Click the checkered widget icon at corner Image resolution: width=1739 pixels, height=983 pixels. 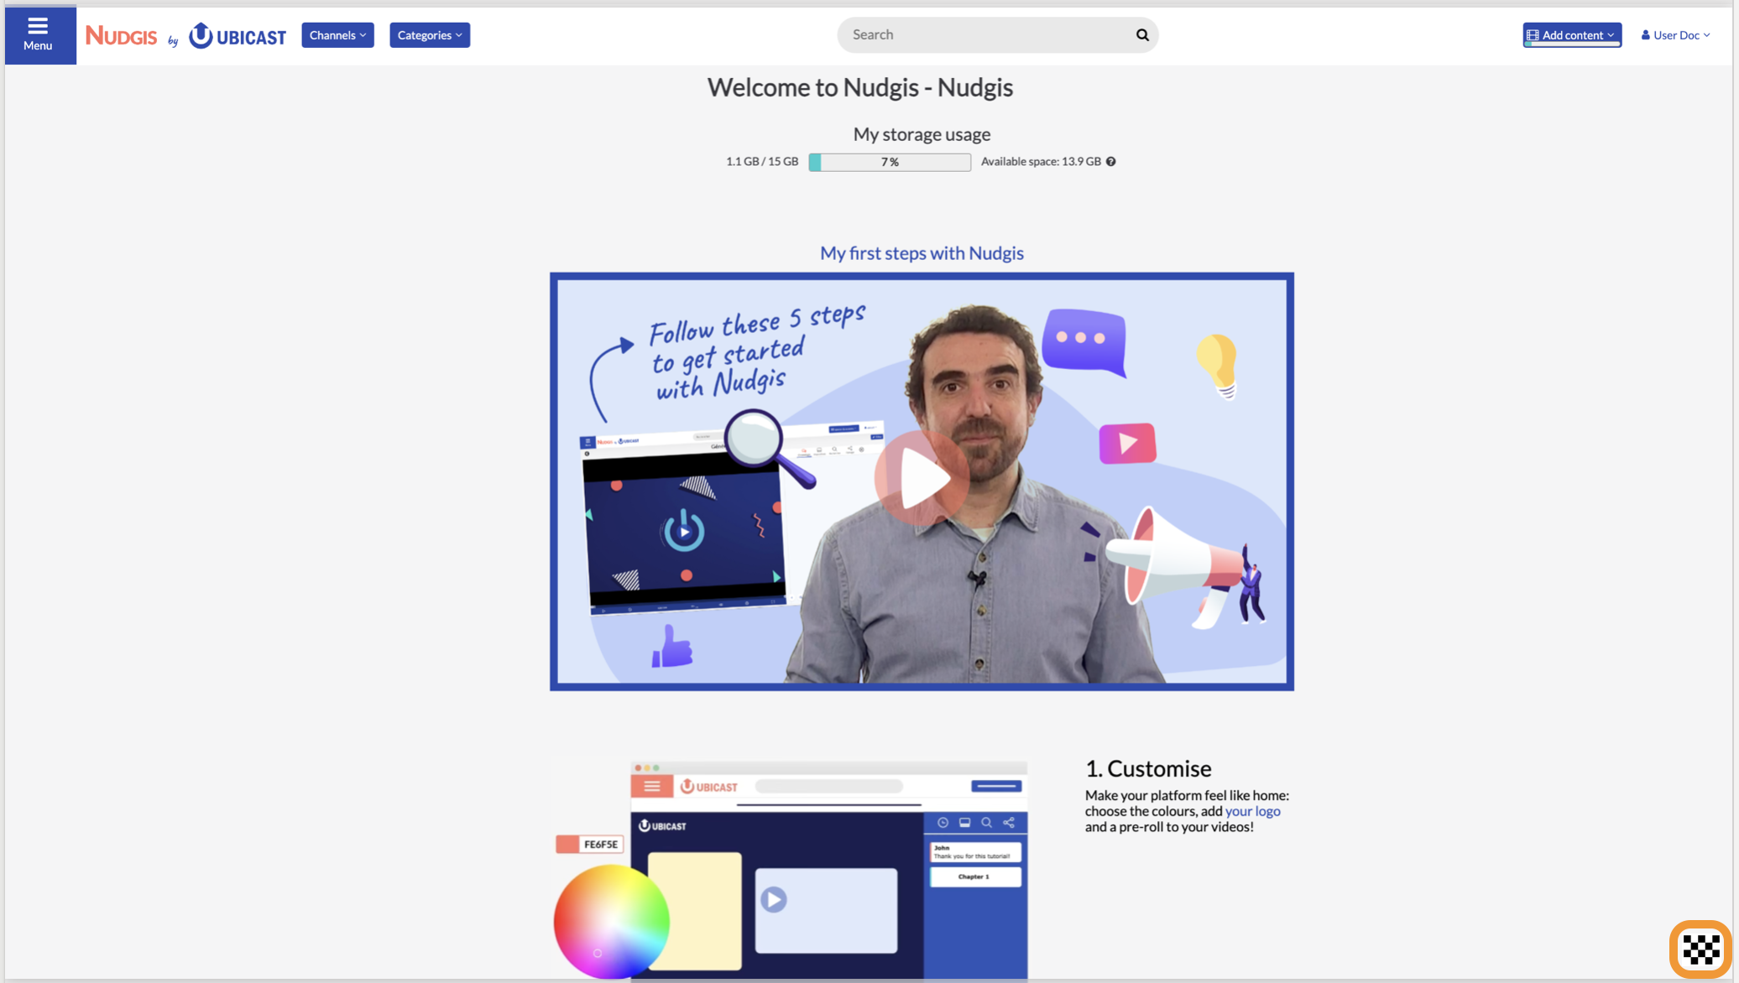coord(1700,949)
